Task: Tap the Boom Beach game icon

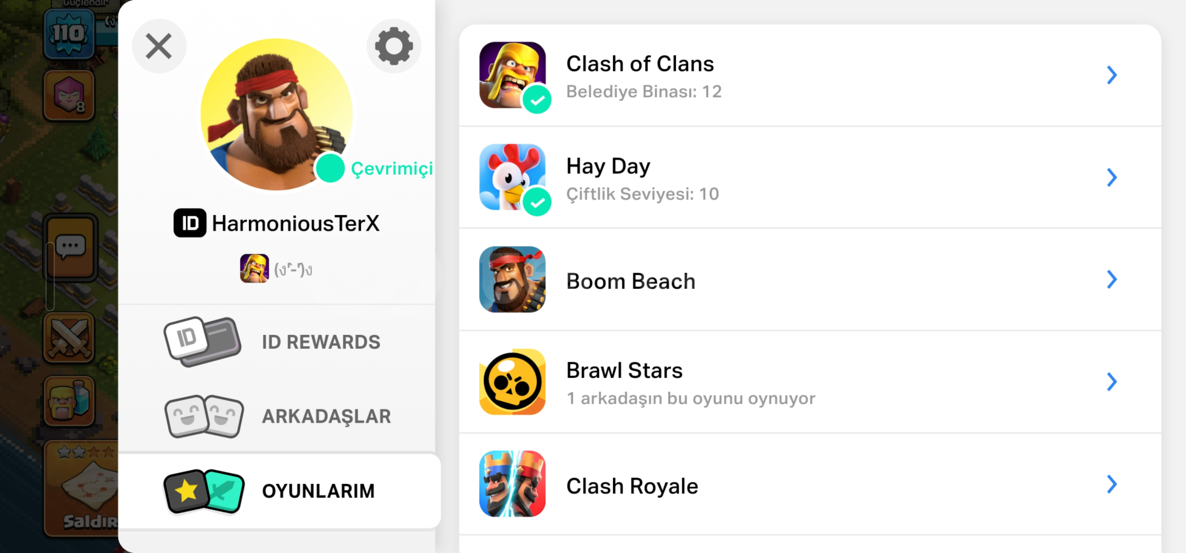Action: pos(512,280)
